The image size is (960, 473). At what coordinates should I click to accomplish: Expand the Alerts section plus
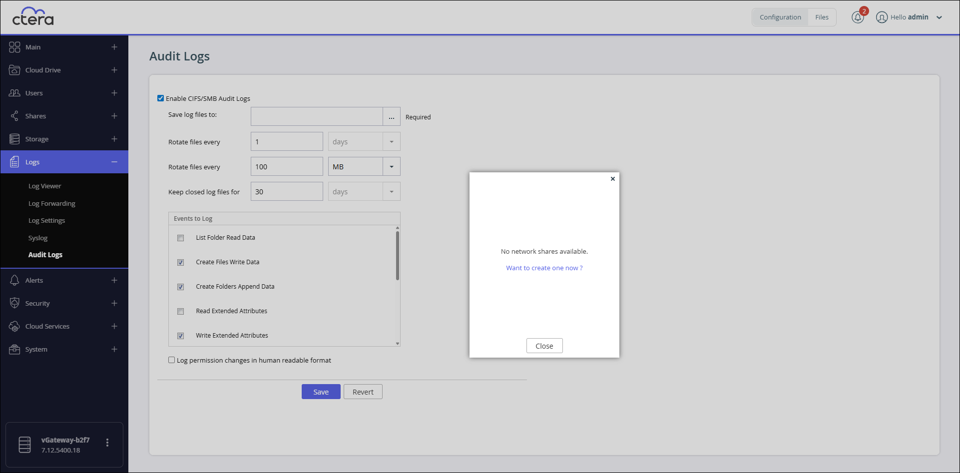114,280
